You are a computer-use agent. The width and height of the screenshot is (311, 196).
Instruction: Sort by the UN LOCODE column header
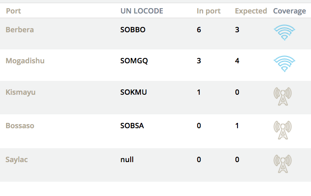coord(142,11)
